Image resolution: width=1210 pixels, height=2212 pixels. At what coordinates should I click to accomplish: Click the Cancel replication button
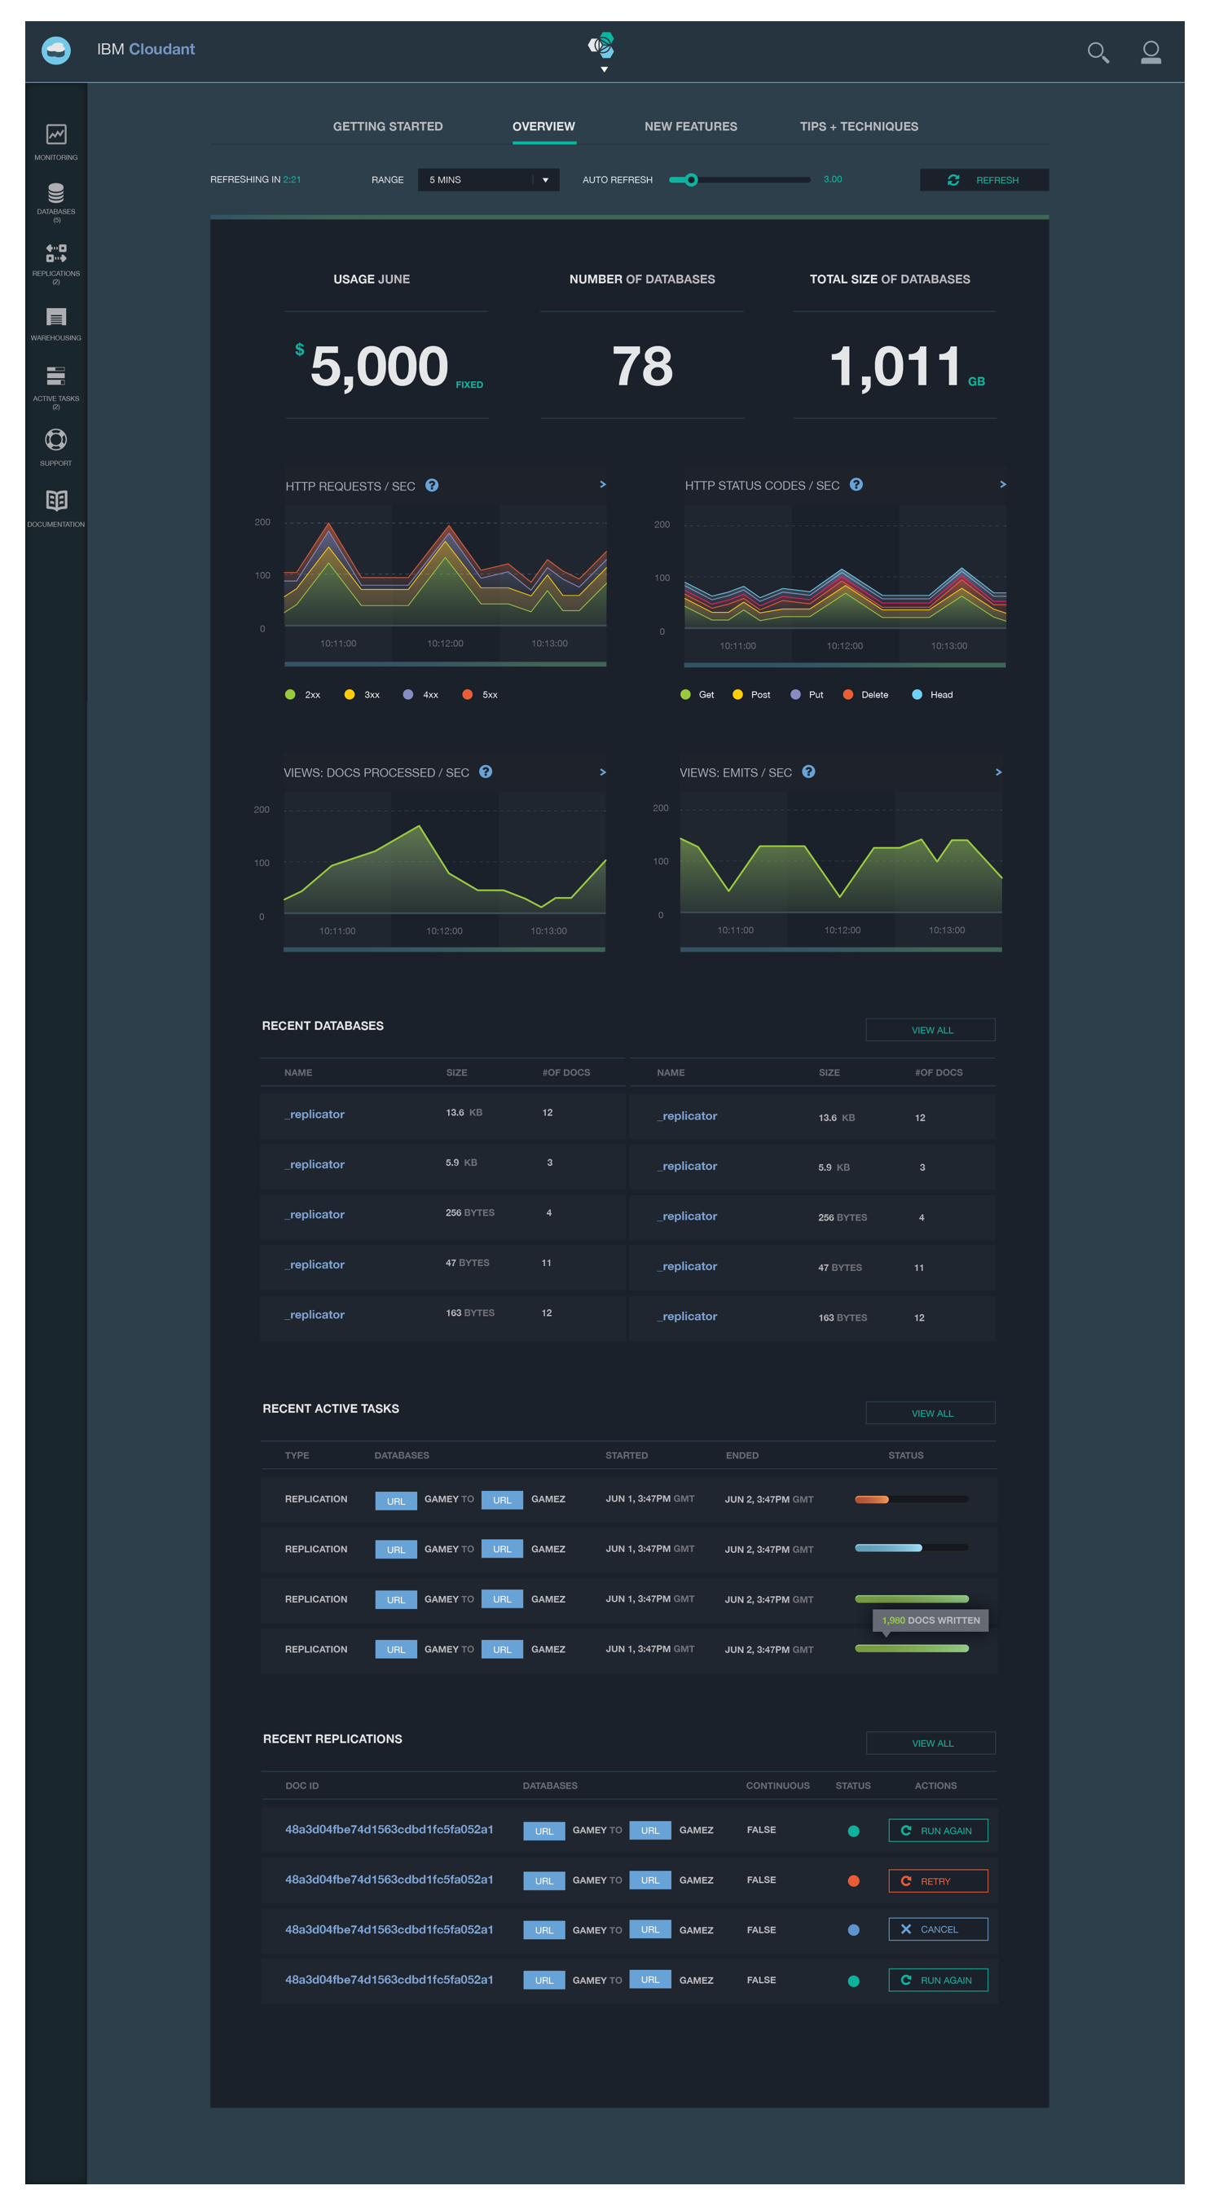938,1928
